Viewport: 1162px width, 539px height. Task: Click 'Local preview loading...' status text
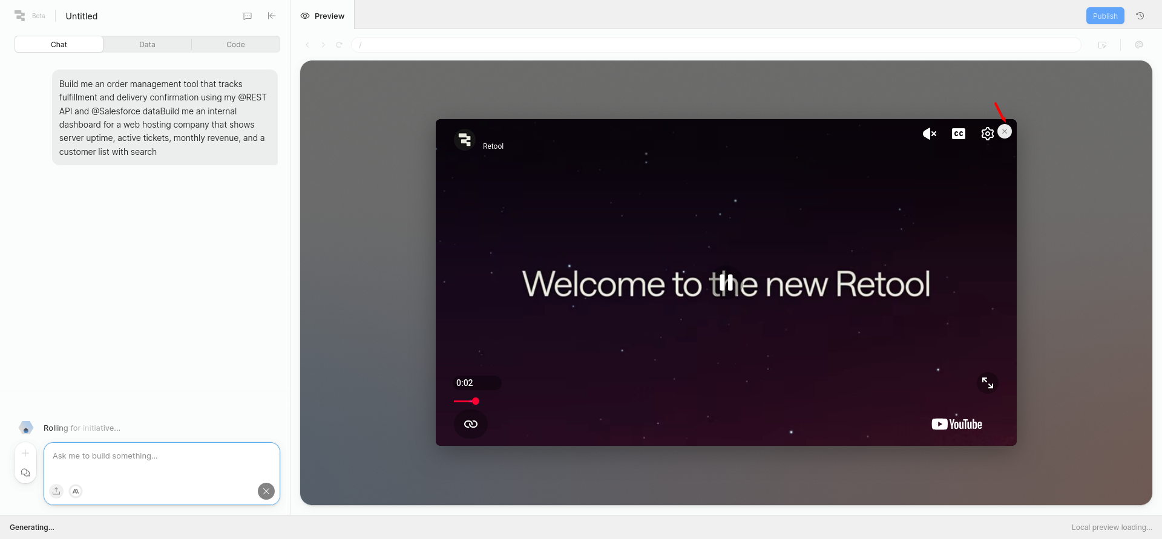(1112, 528)
